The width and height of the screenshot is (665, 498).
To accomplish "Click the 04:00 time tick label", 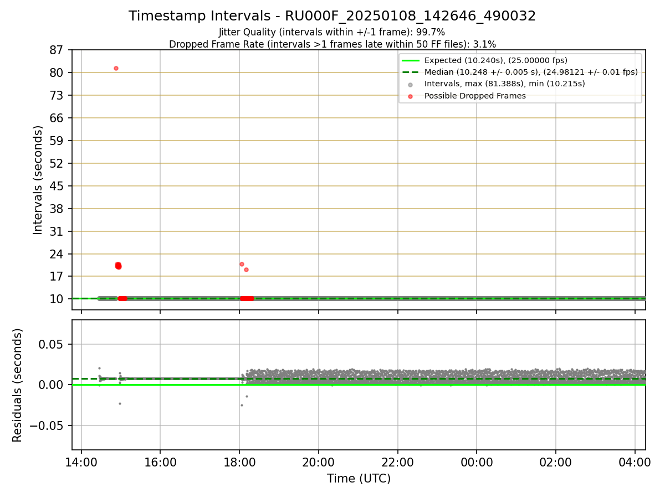I will point(635,462).
